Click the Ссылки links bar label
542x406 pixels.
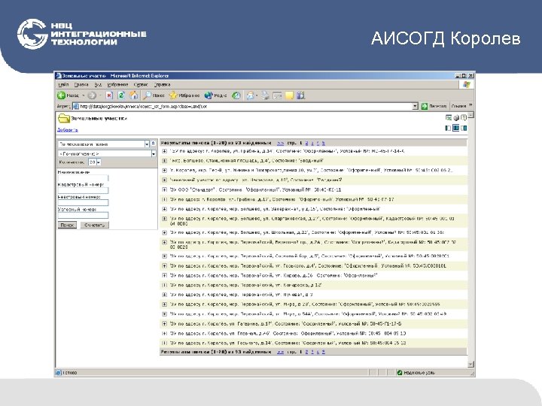point(458,106)
